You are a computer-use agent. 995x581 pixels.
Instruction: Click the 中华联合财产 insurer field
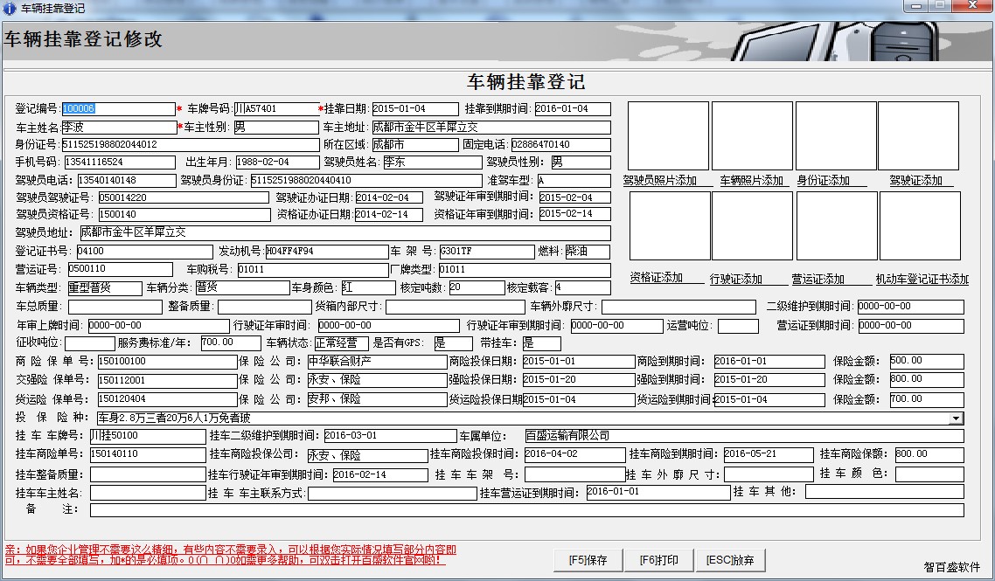pyautogui.click(x=377, y=363)
